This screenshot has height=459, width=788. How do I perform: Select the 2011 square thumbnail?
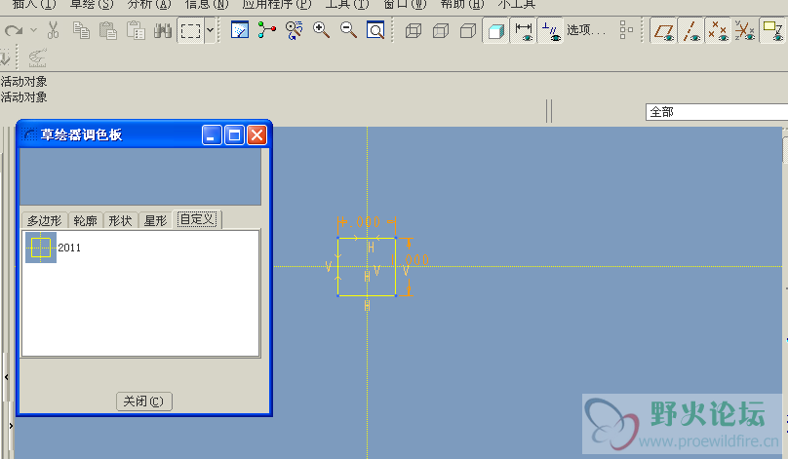click(41, 248)
